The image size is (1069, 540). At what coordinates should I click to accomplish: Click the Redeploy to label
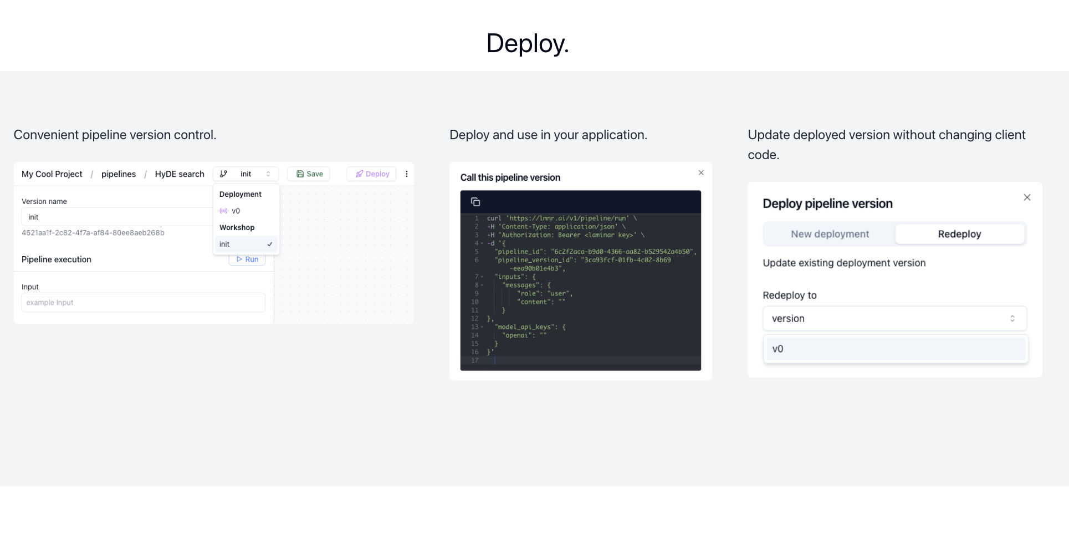(x=790, y=295)
